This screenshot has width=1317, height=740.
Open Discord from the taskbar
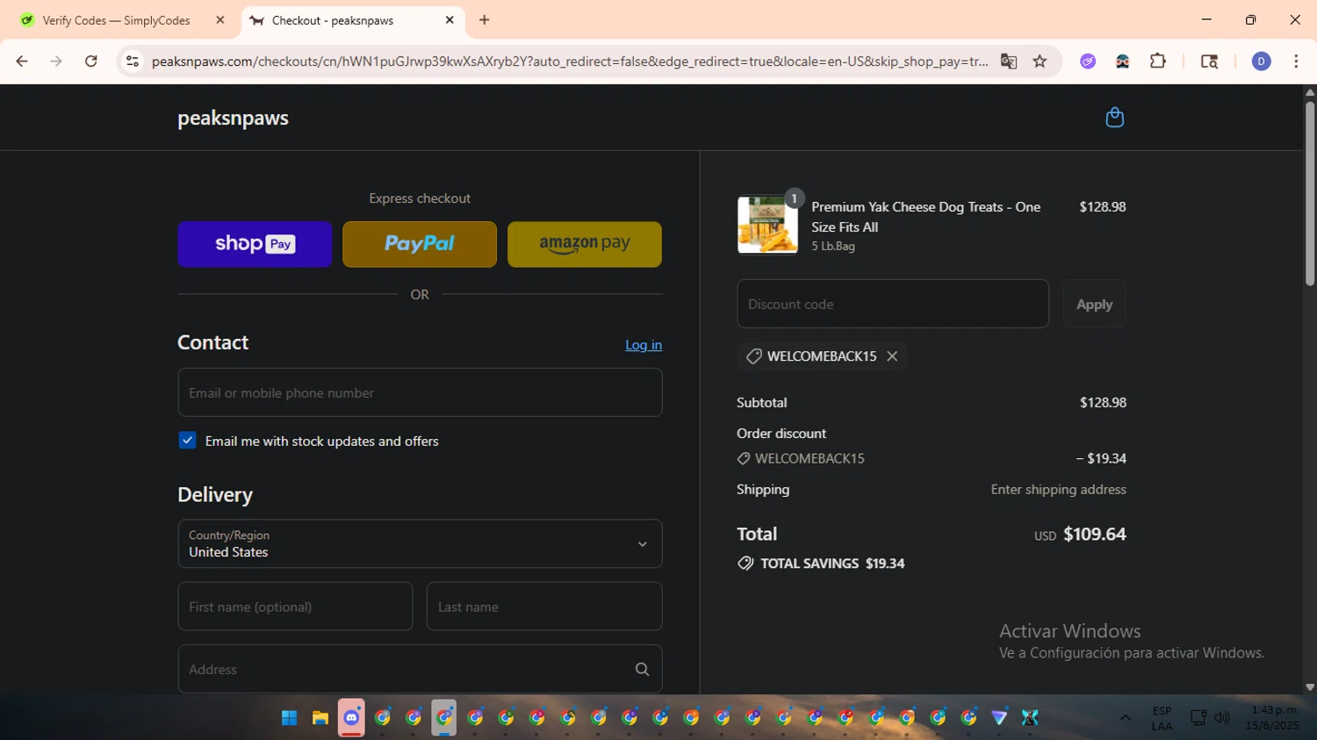click(351, 718)
